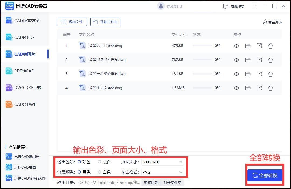Open 别墅云石壁炉详图.dwg externally via export icon
Viewport: 291px width, 189px height.
click(259, 74)
